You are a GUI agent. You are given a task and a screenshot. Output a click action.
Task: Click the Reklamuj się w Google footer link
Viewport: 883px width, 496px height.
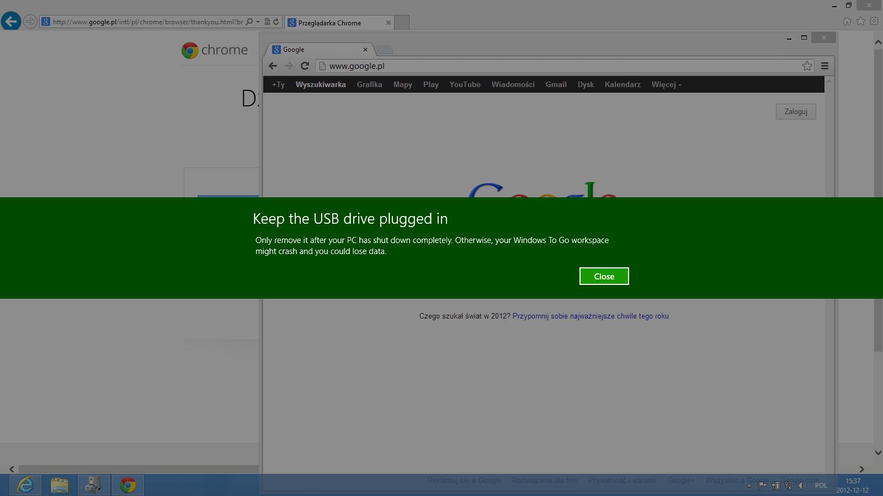(464, 480)
